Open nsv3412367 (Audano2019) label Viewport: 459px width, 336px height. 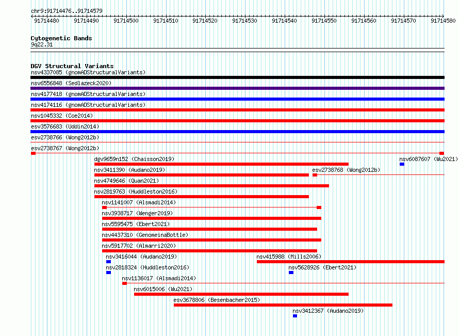328,311
